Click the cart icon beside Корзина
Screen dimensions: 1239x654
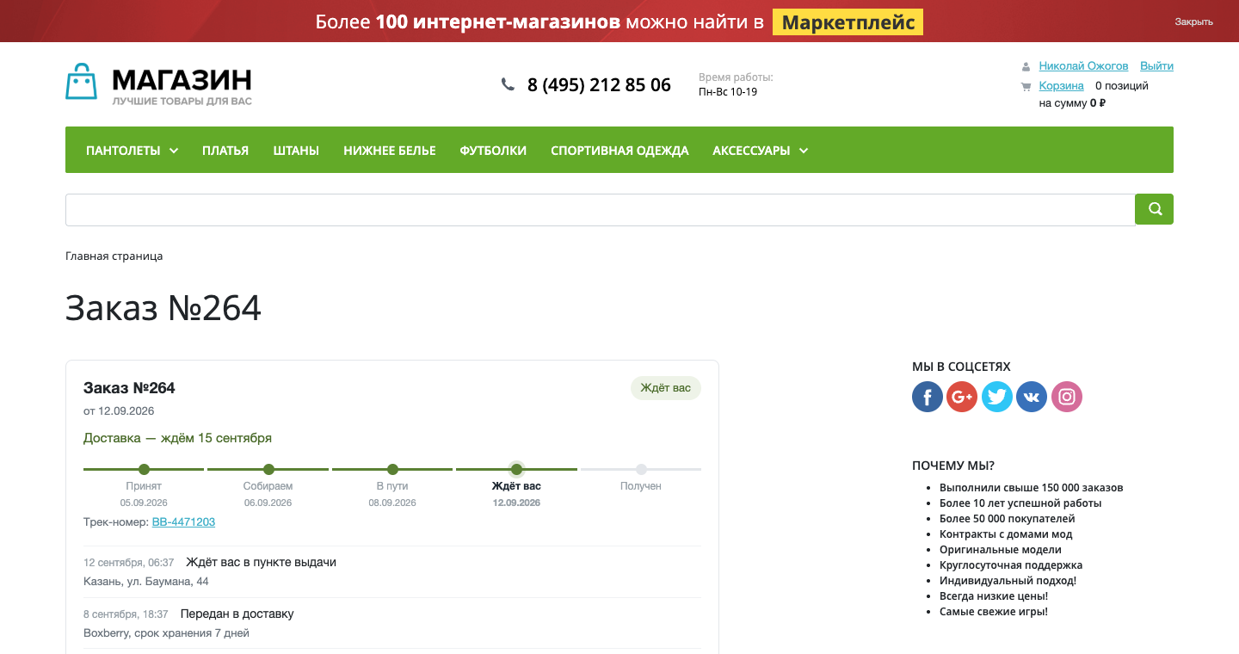click(1026, 86)
